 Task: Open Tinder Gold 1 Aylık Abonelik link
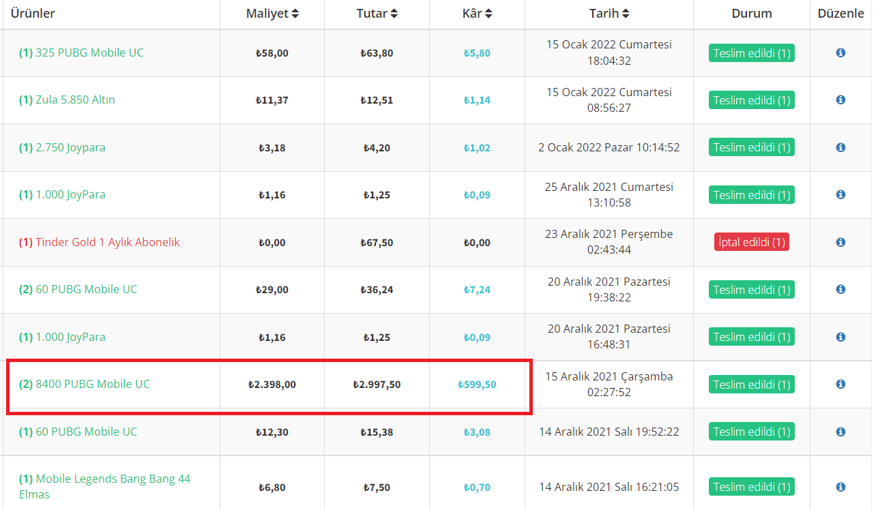coord(100,242)
